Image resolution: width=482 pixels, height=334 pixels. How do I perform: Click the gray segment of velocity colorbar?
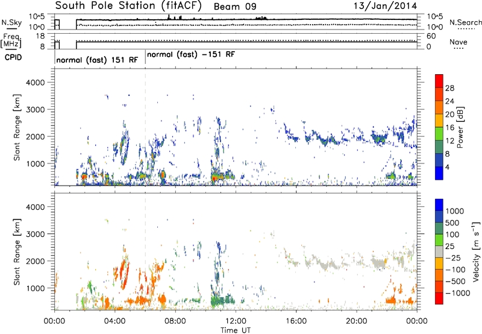coord(439,251)
